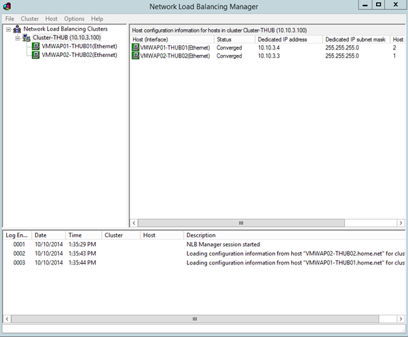Click the VMWAP02-THUB02 host icon in the tree
The height and width of the screenshot is (337, 408).
coord(36,55)
